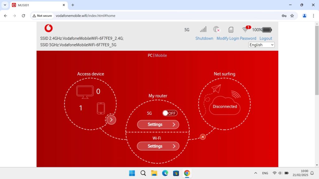
Task: Toggle the 5G switch on
Action: tap(170, 113)
